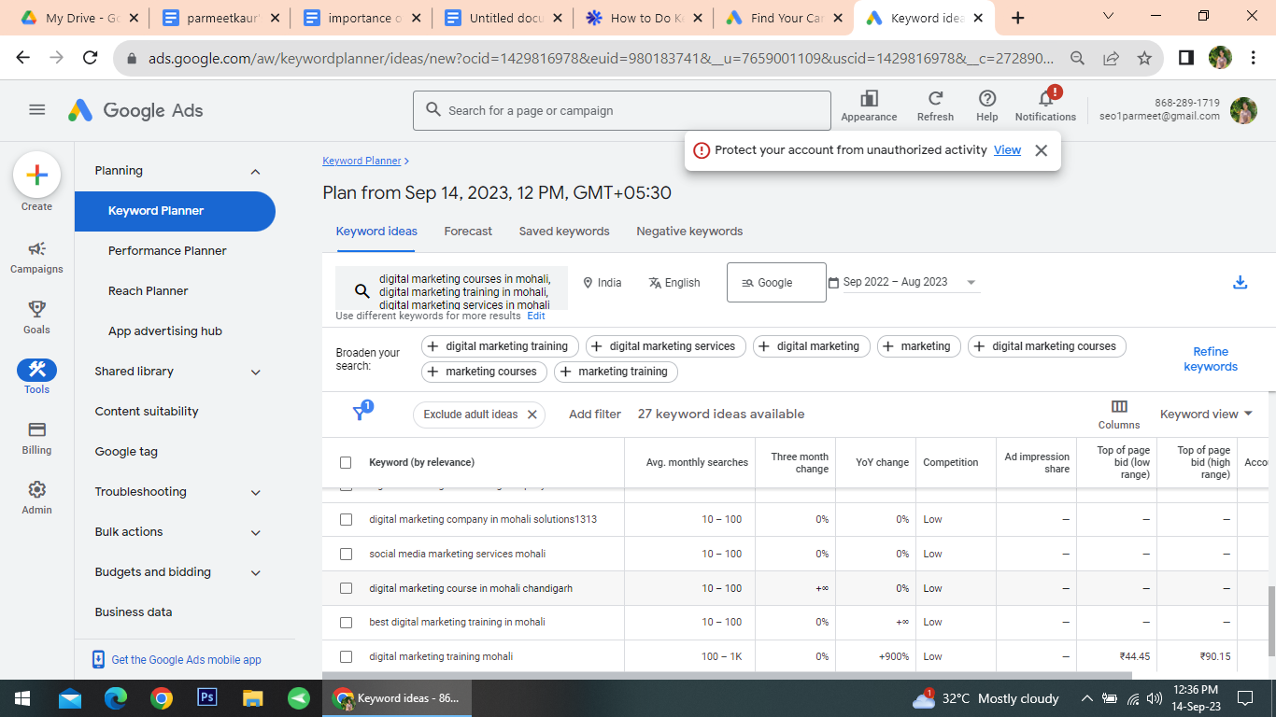Open the Billing card section
The height and width of the screenshot is (717, 1276).
coord(36,438)
